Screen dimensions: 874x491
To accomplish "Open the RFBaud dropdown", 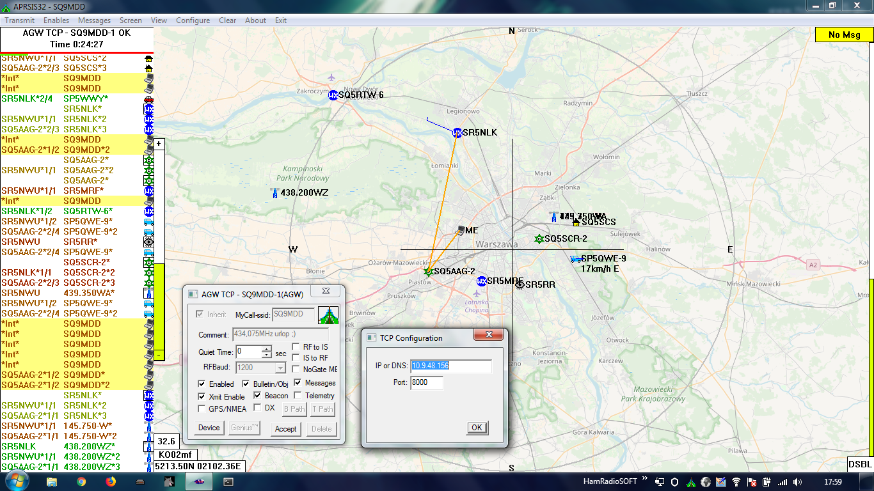I will tap(280, 368).
